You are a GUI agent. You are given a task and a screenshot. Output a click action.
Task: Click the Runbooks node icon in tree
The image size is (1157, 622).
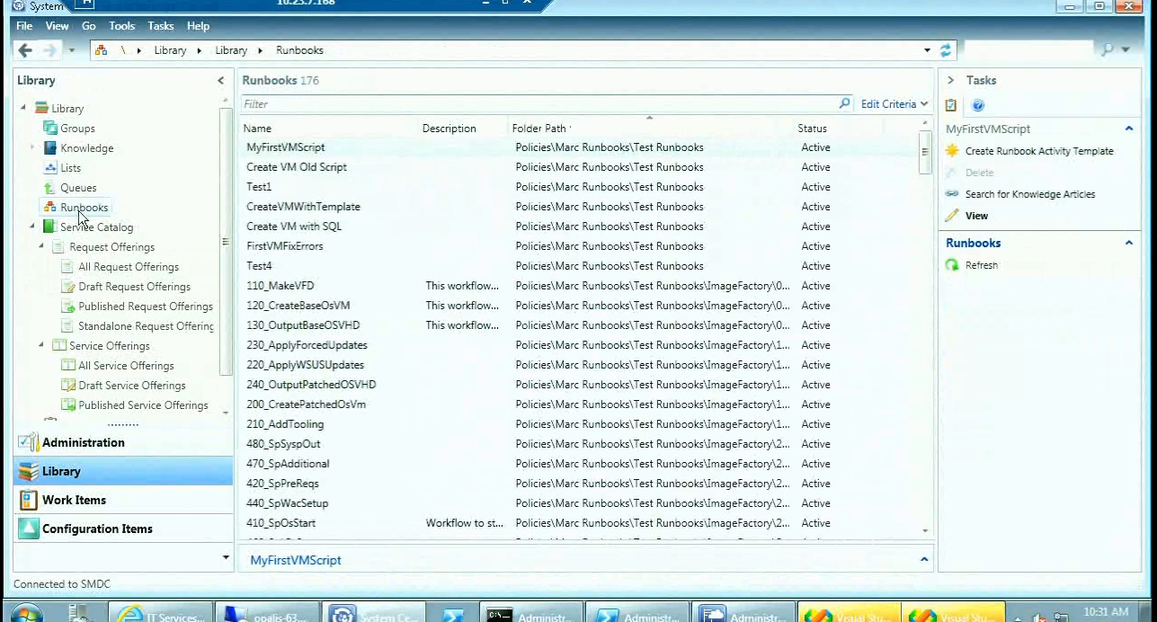pos(51,208)
